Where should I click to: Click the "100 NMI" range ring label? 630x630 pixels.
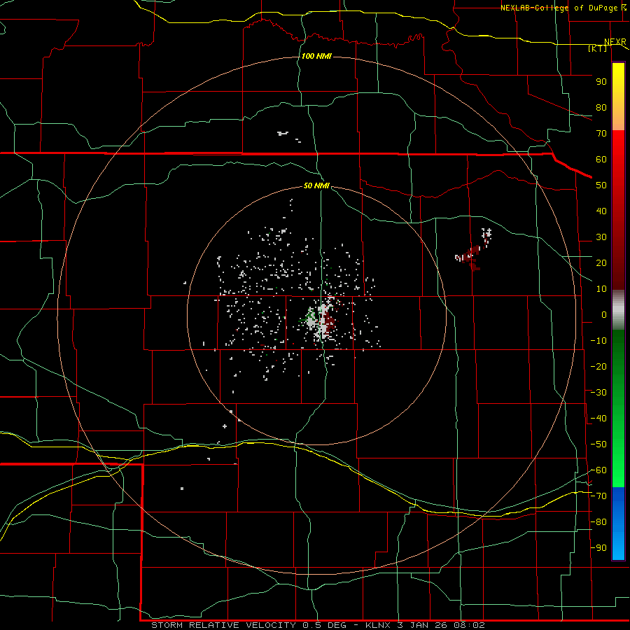tap(316, 56)
